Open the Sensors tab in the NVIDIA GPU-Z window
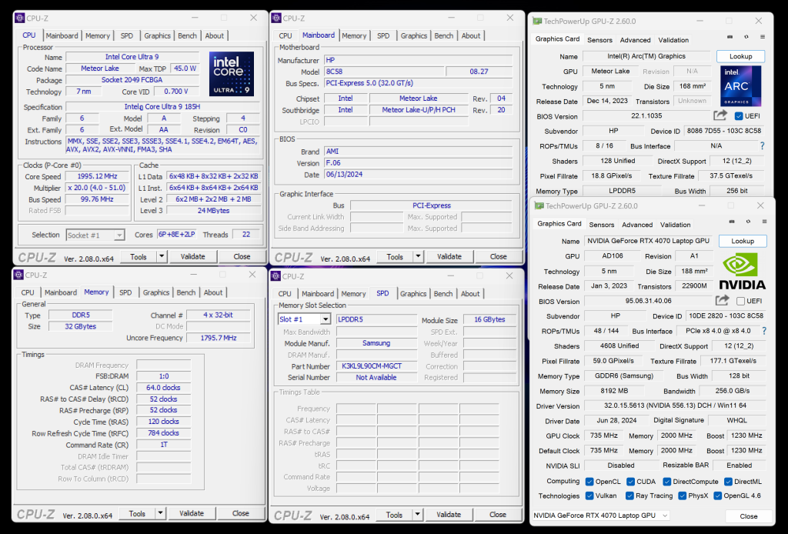Image resolution: width=788 pixels, height=534 pixels. (602, 225)
